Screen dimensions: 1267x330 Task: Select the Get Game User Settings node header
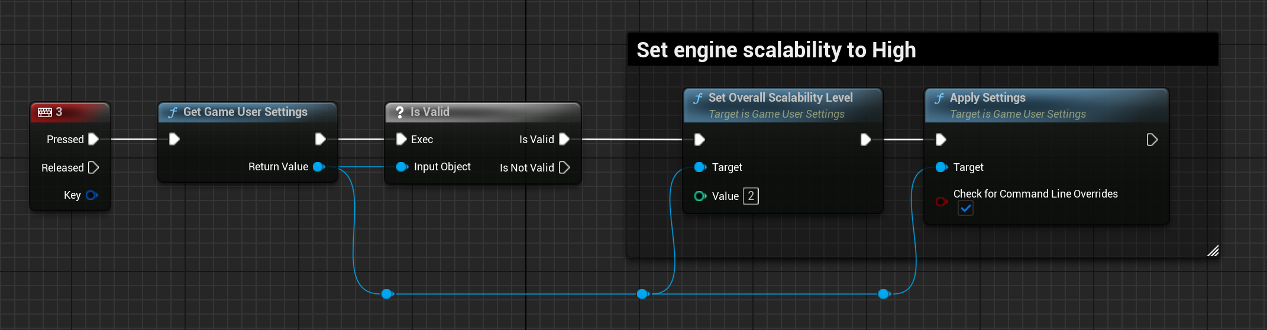248,112
